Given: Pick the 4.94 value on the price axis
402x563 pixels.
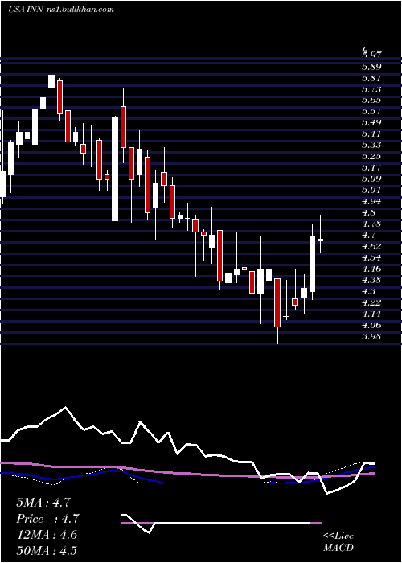Looking at the screenshot, I should (x=371, y=201).
